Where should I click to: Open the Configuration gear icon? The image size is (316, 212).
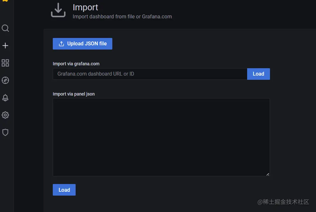[x=5, y=115]
